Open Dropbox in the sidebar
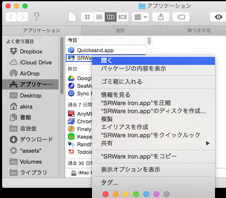 [x=31, y=51]
